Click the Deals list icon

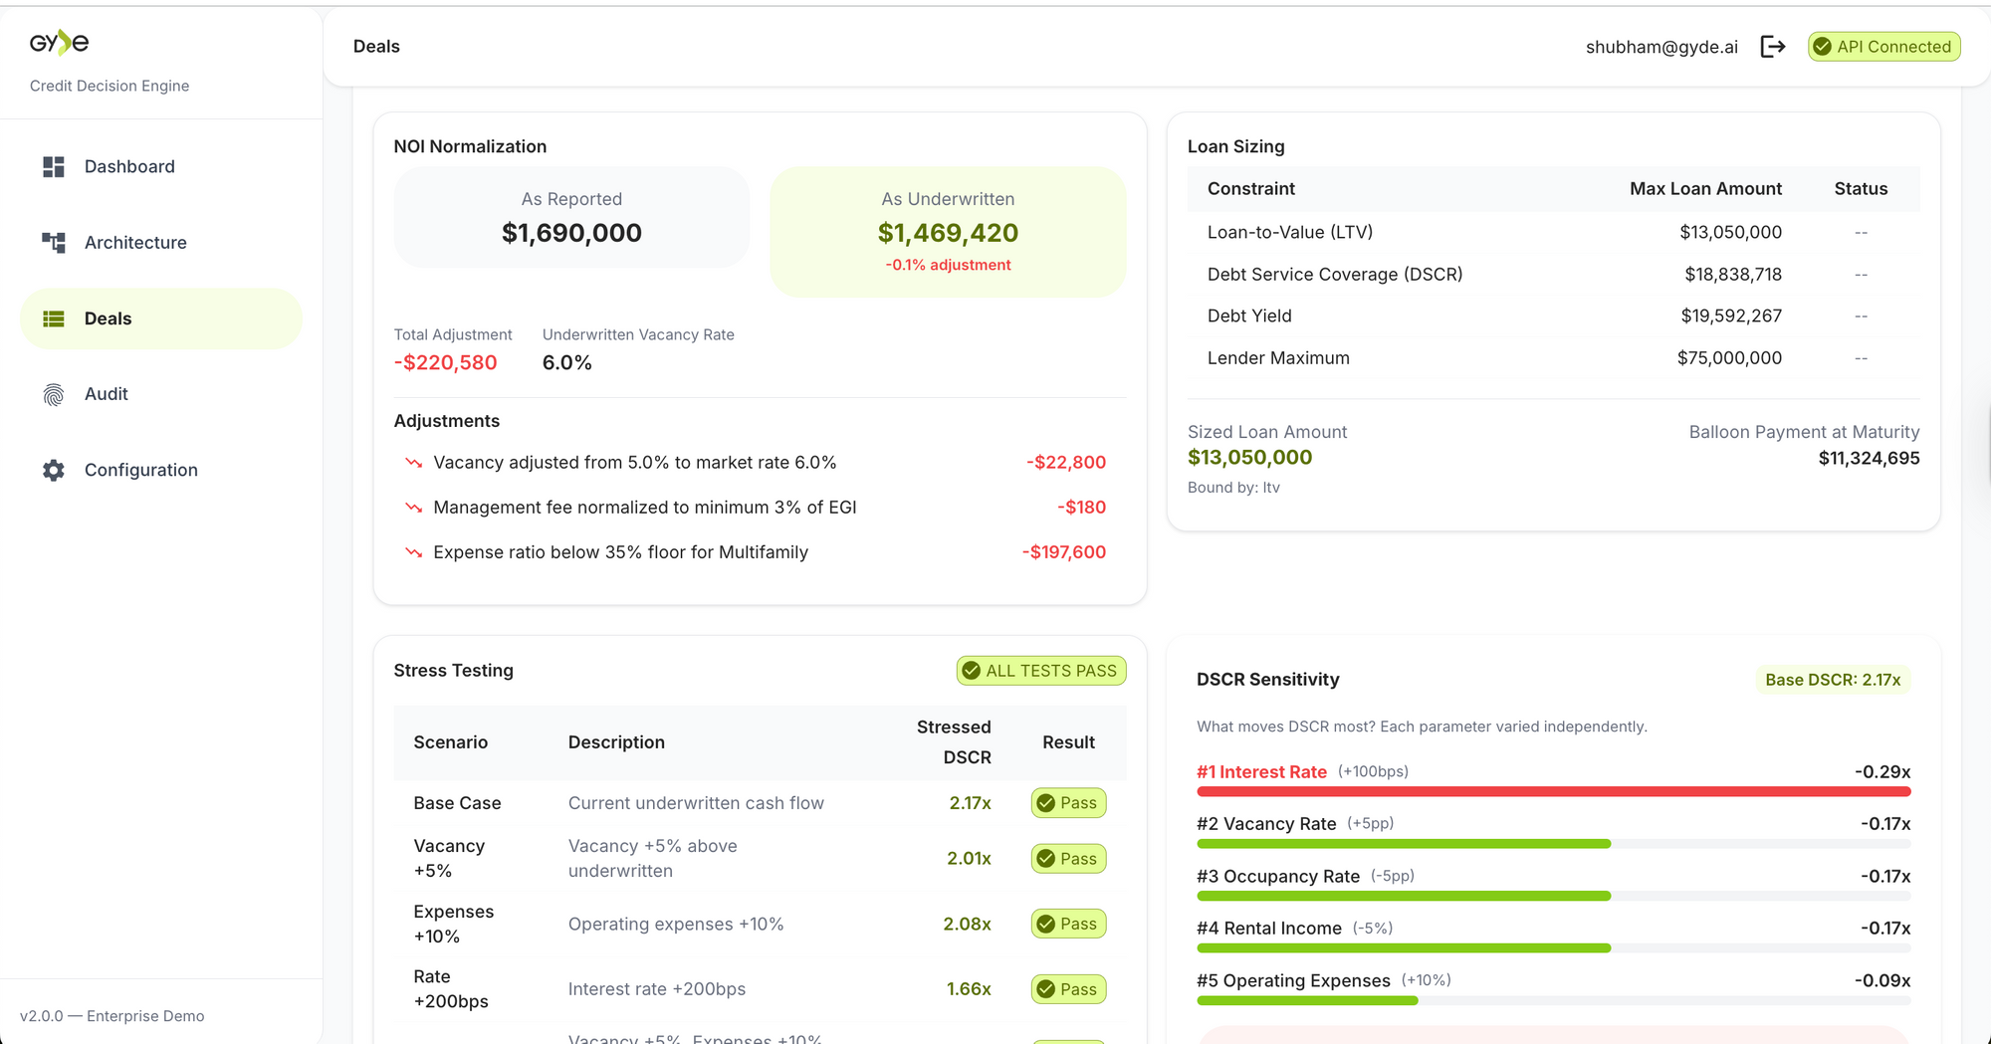54,318
